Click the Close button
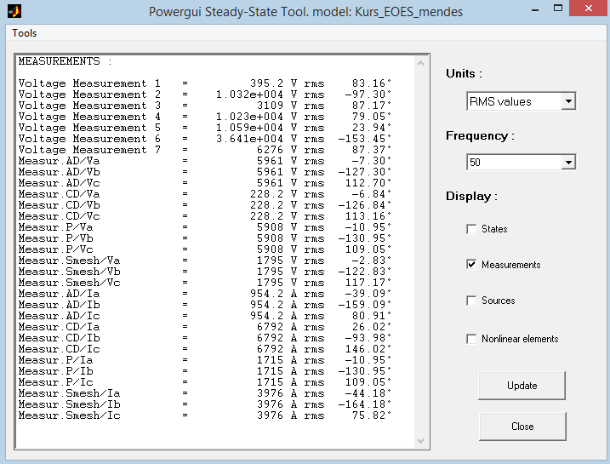The height and width of the screenshot is (464, 610). [x=522, y=427]
